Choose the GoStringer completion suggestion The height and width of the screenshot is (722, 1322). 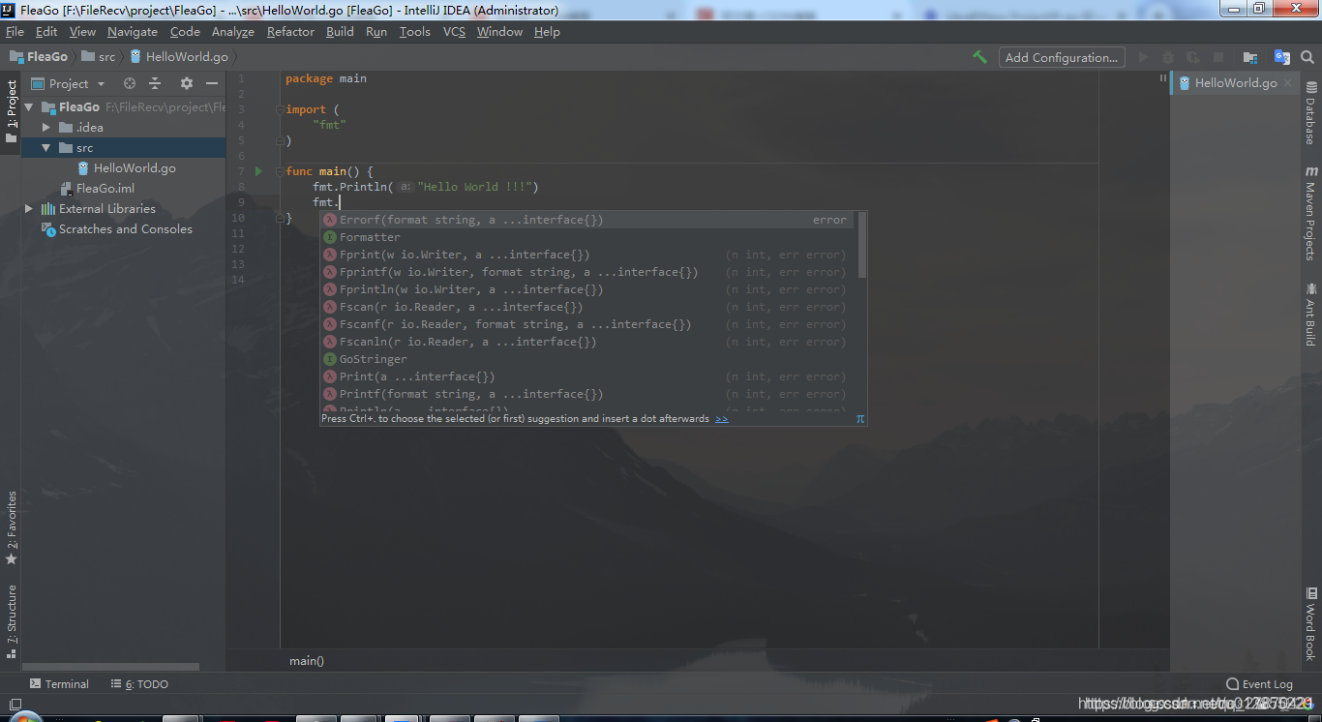(x=587, y=359)
